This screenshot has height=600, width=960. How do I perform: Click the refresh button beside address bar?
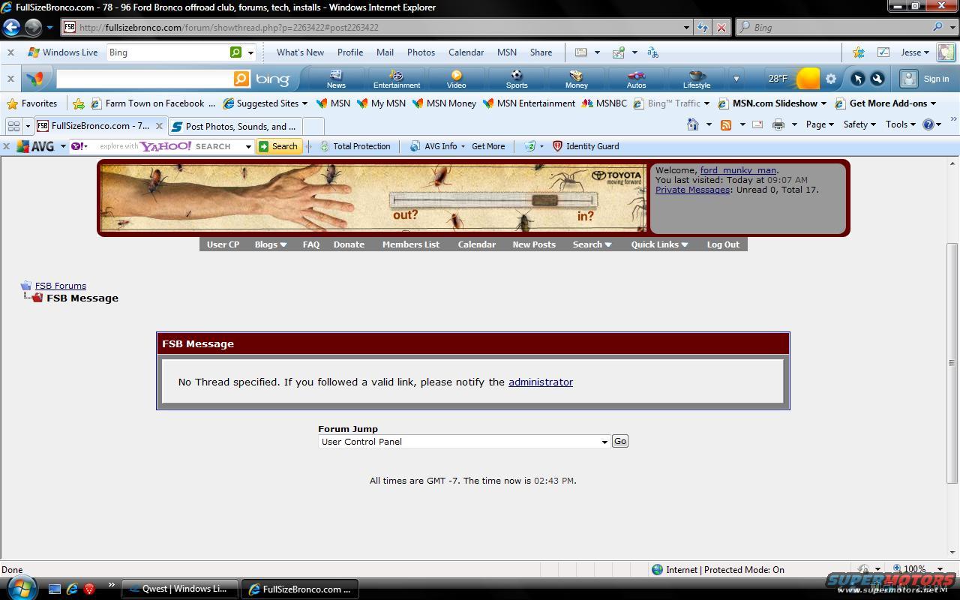click(702, 28)
